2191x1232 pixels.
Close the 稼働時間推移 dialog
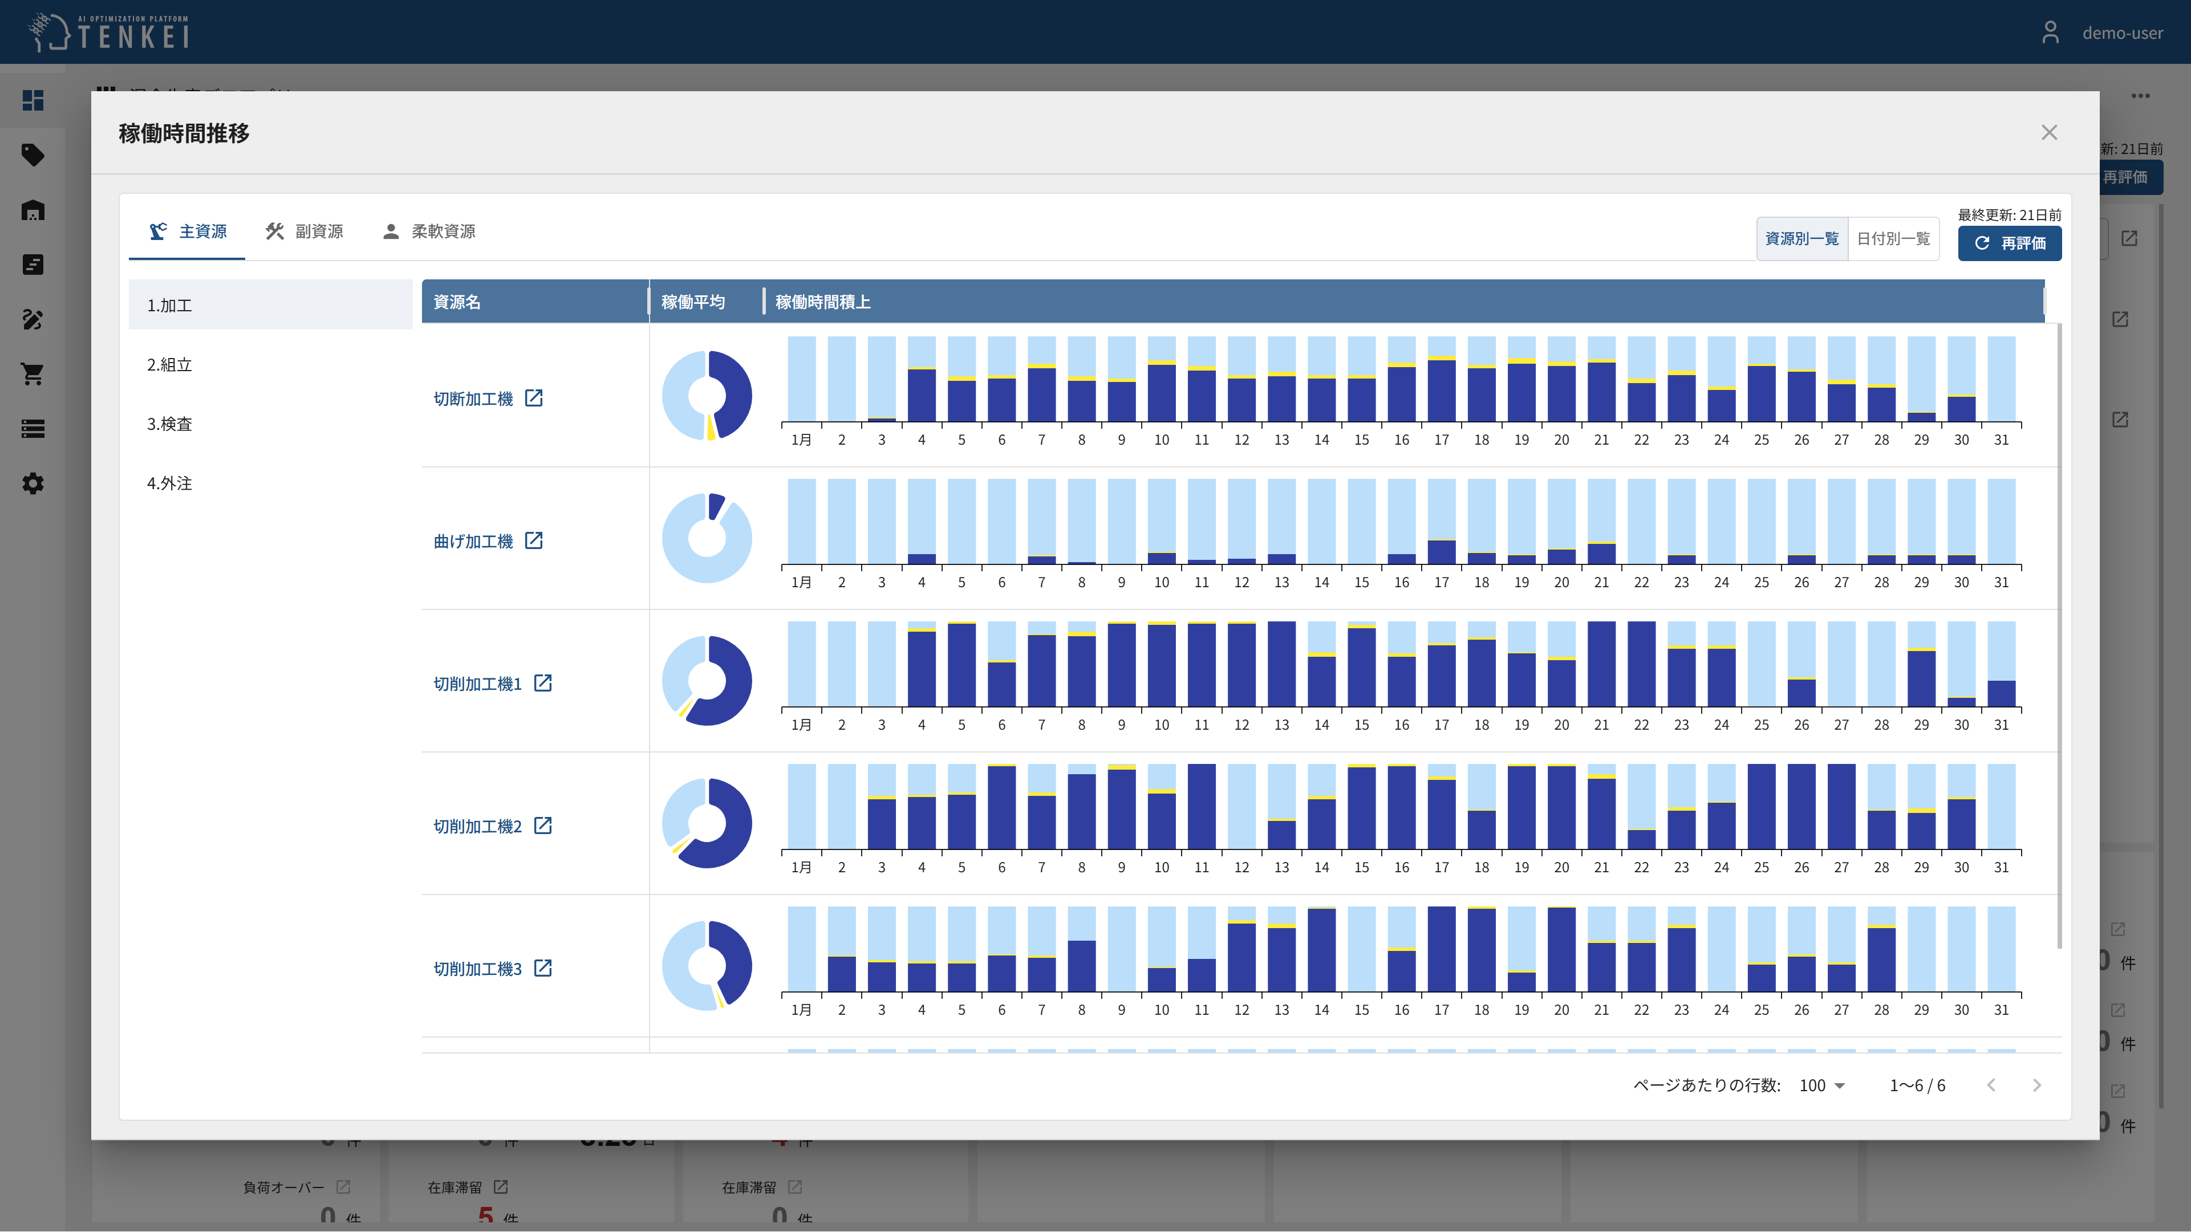click(2049, 133)
